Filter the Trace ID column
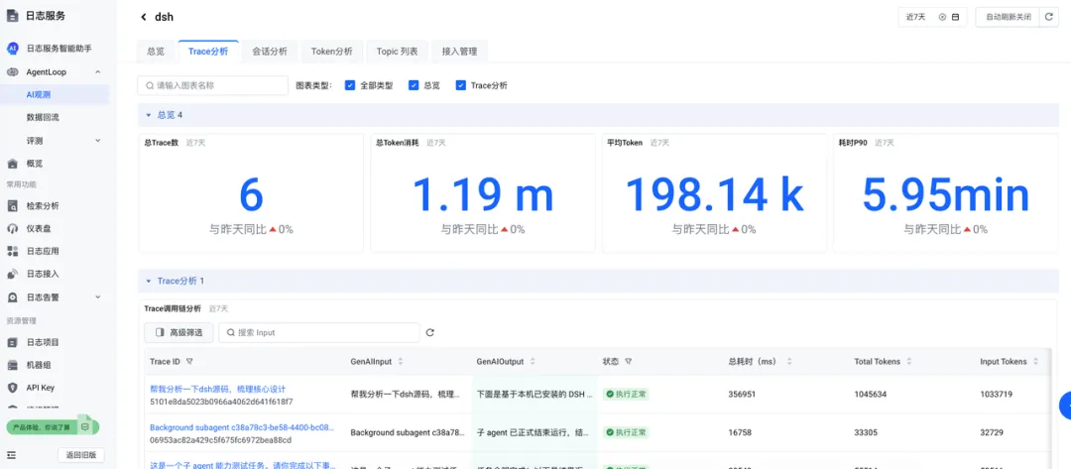The height and width of the screenshot is (469, 1071). coord(189,361)
